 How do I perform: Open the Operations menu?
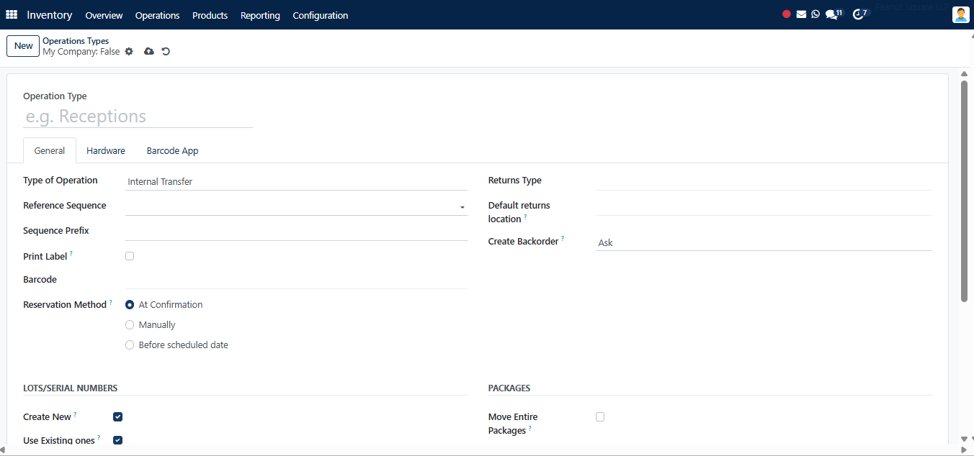point(157,15)
